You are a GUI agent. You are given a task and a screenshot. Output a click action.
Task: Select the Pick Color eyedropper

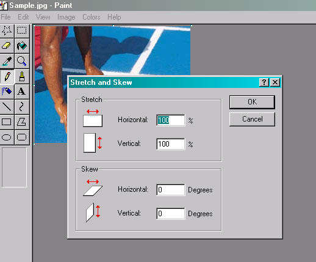(7, 61)
